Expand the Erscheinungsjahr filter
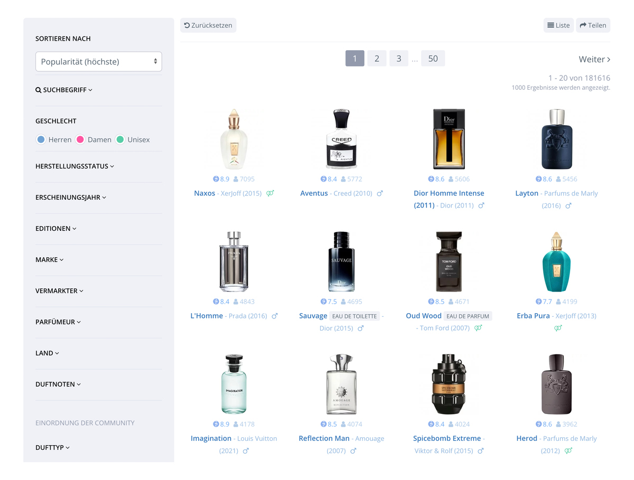Image resolution: width=634 pixels, height=480 pixels. (71, 197)
